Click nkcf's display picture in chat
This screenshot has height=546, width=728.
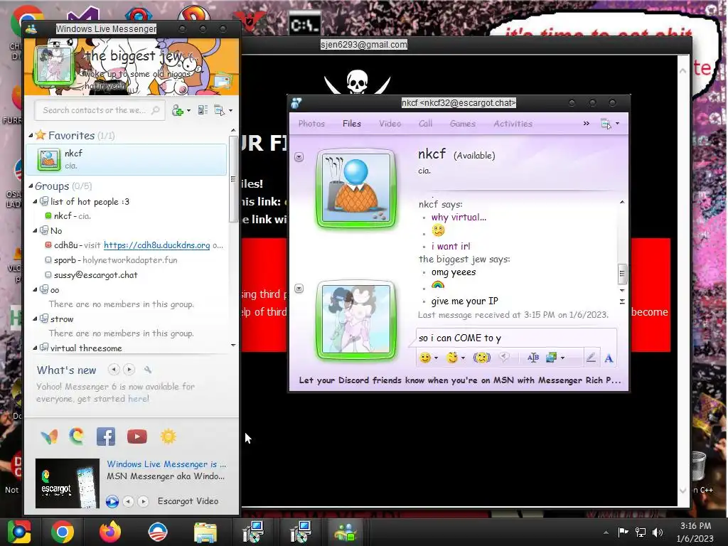(356, 188)
